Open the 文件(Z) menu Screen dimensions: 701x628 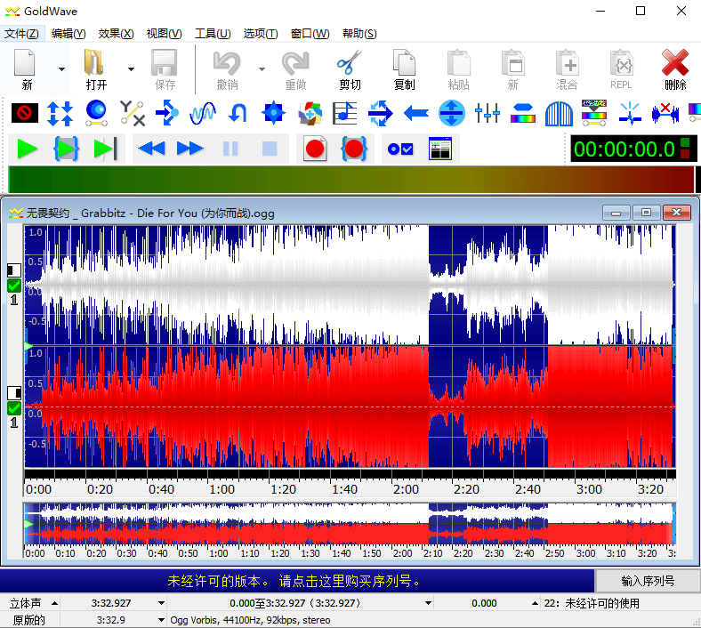[21, 34]
